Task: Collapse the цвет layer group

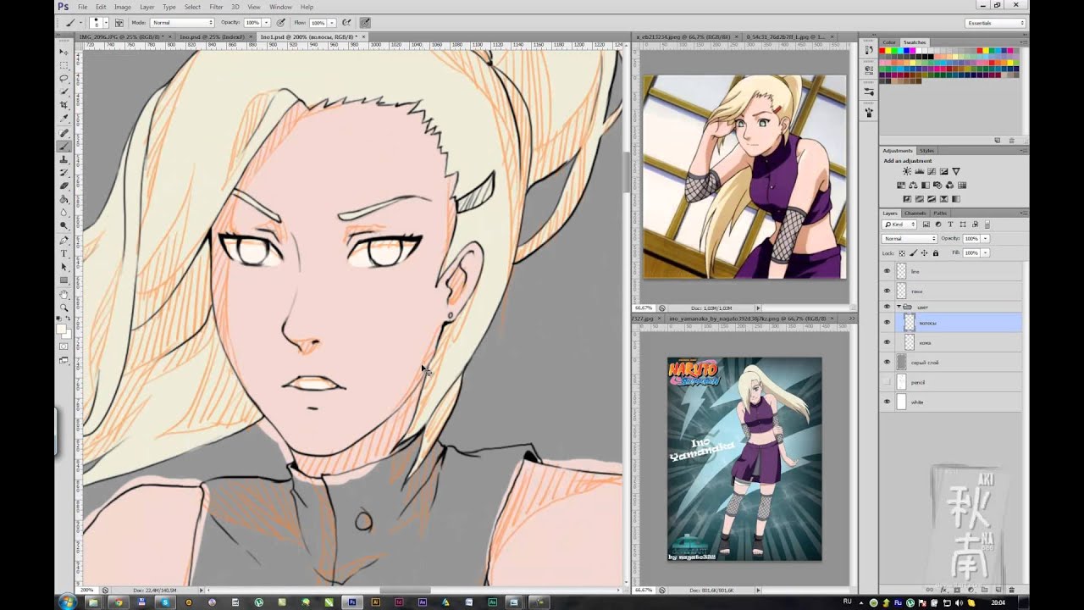Action: 899,307
